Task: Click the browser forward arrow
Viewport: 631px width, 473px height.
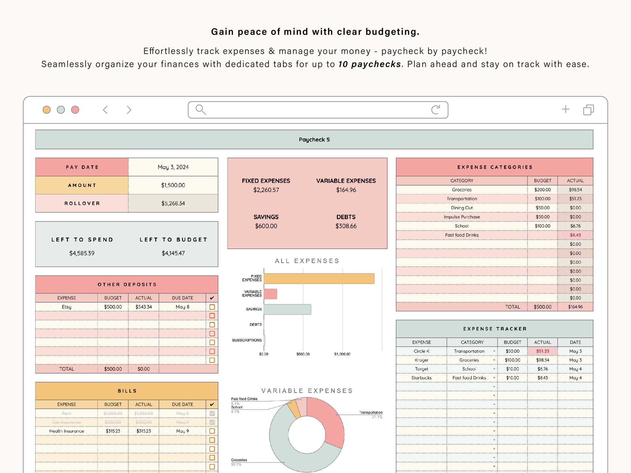Action: click(x=129, y=110)
